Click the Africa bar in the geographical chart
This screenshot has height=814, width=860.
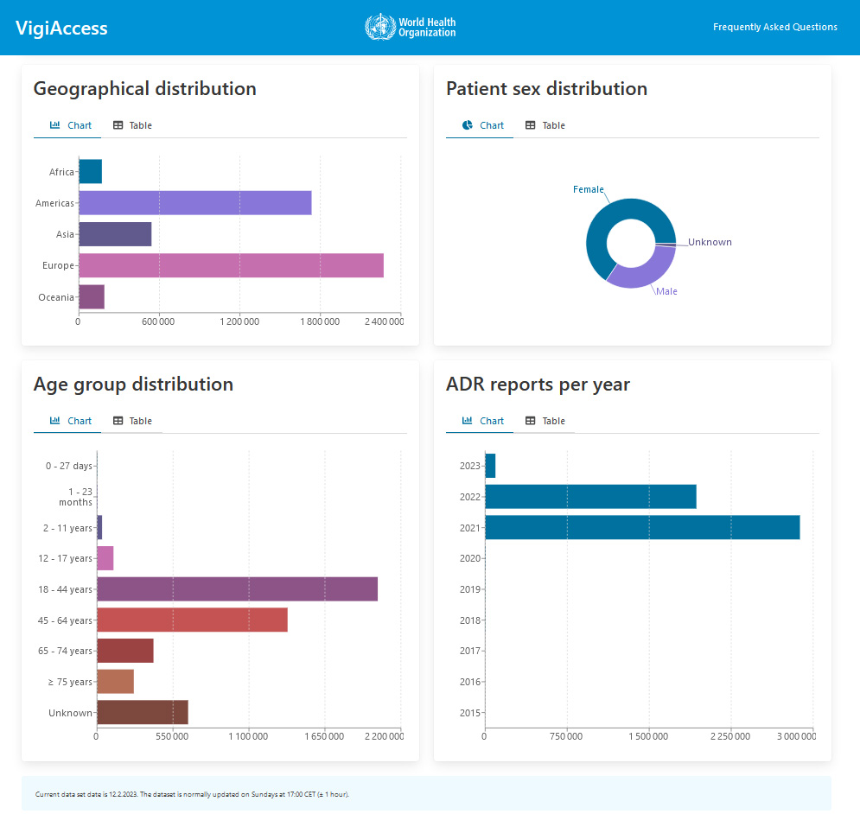91,172
